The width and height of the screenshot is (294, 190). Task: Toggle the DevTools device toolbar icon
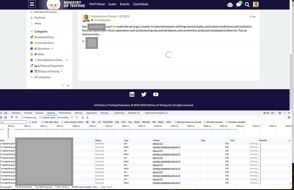click(6, 113)
